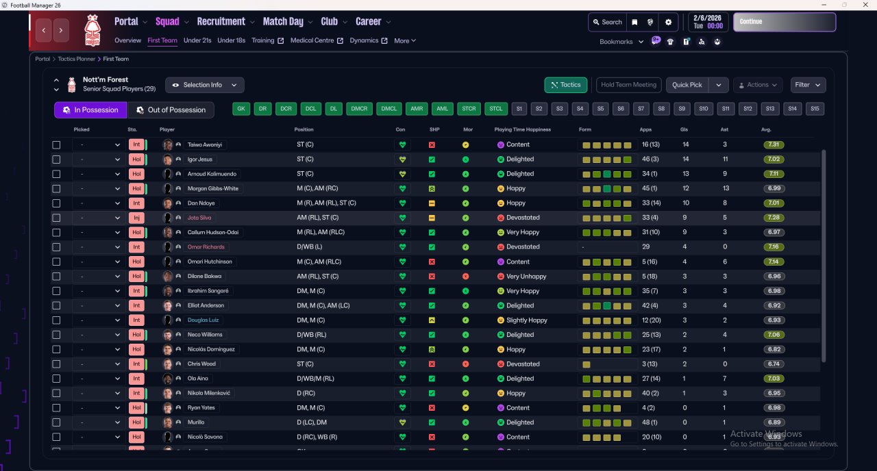
Task: Tick the checkbox for Taiwo Awoniyi
Action: click(x=56, y=145)
